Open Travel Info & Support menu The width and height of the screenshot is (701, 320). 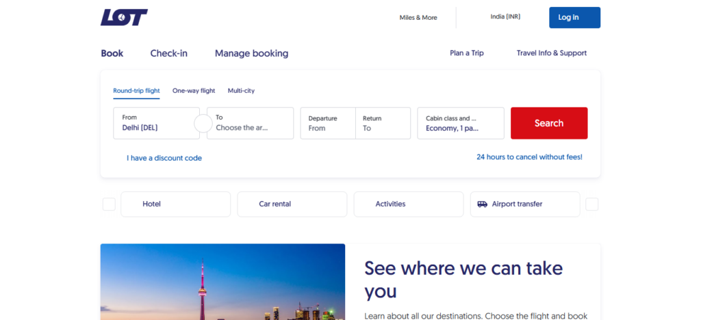point(552,53)
